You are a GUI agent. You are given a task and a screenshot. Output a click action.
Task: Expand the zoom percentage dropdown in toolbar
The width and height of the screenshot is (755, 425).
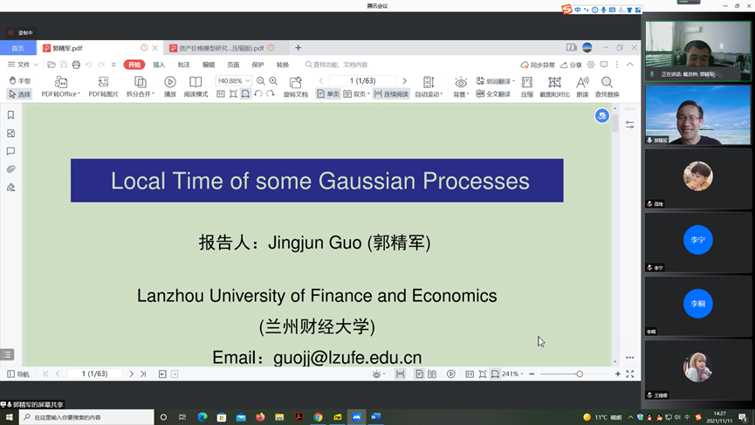point(248,81)
